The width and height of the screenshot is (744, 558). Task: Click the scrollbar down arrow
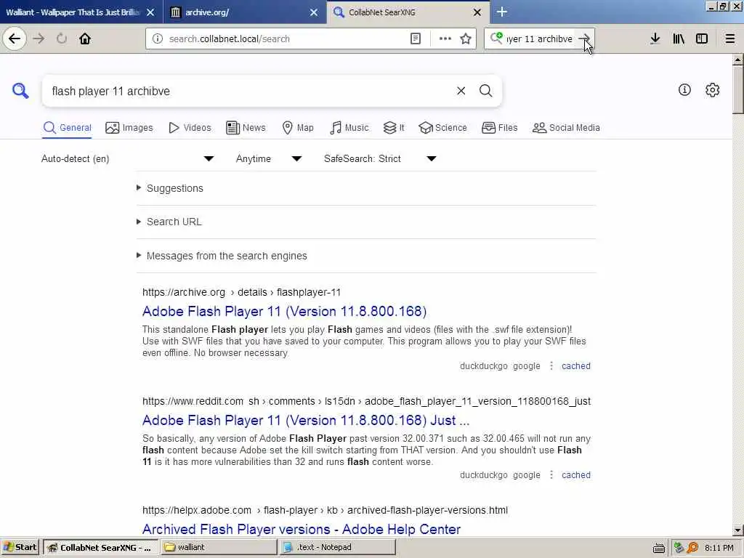(x=738, y=530)
